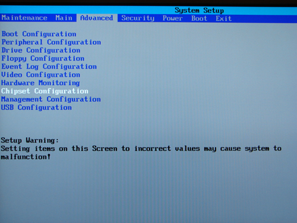
Task: Open the Power tab
Action: pyautogui.click(x=172, y=18)
